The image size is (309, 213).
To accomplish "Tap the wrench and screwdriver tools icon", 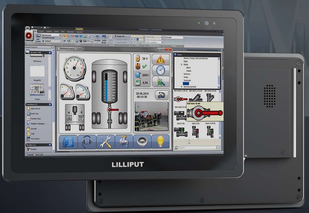I will 106,142.
